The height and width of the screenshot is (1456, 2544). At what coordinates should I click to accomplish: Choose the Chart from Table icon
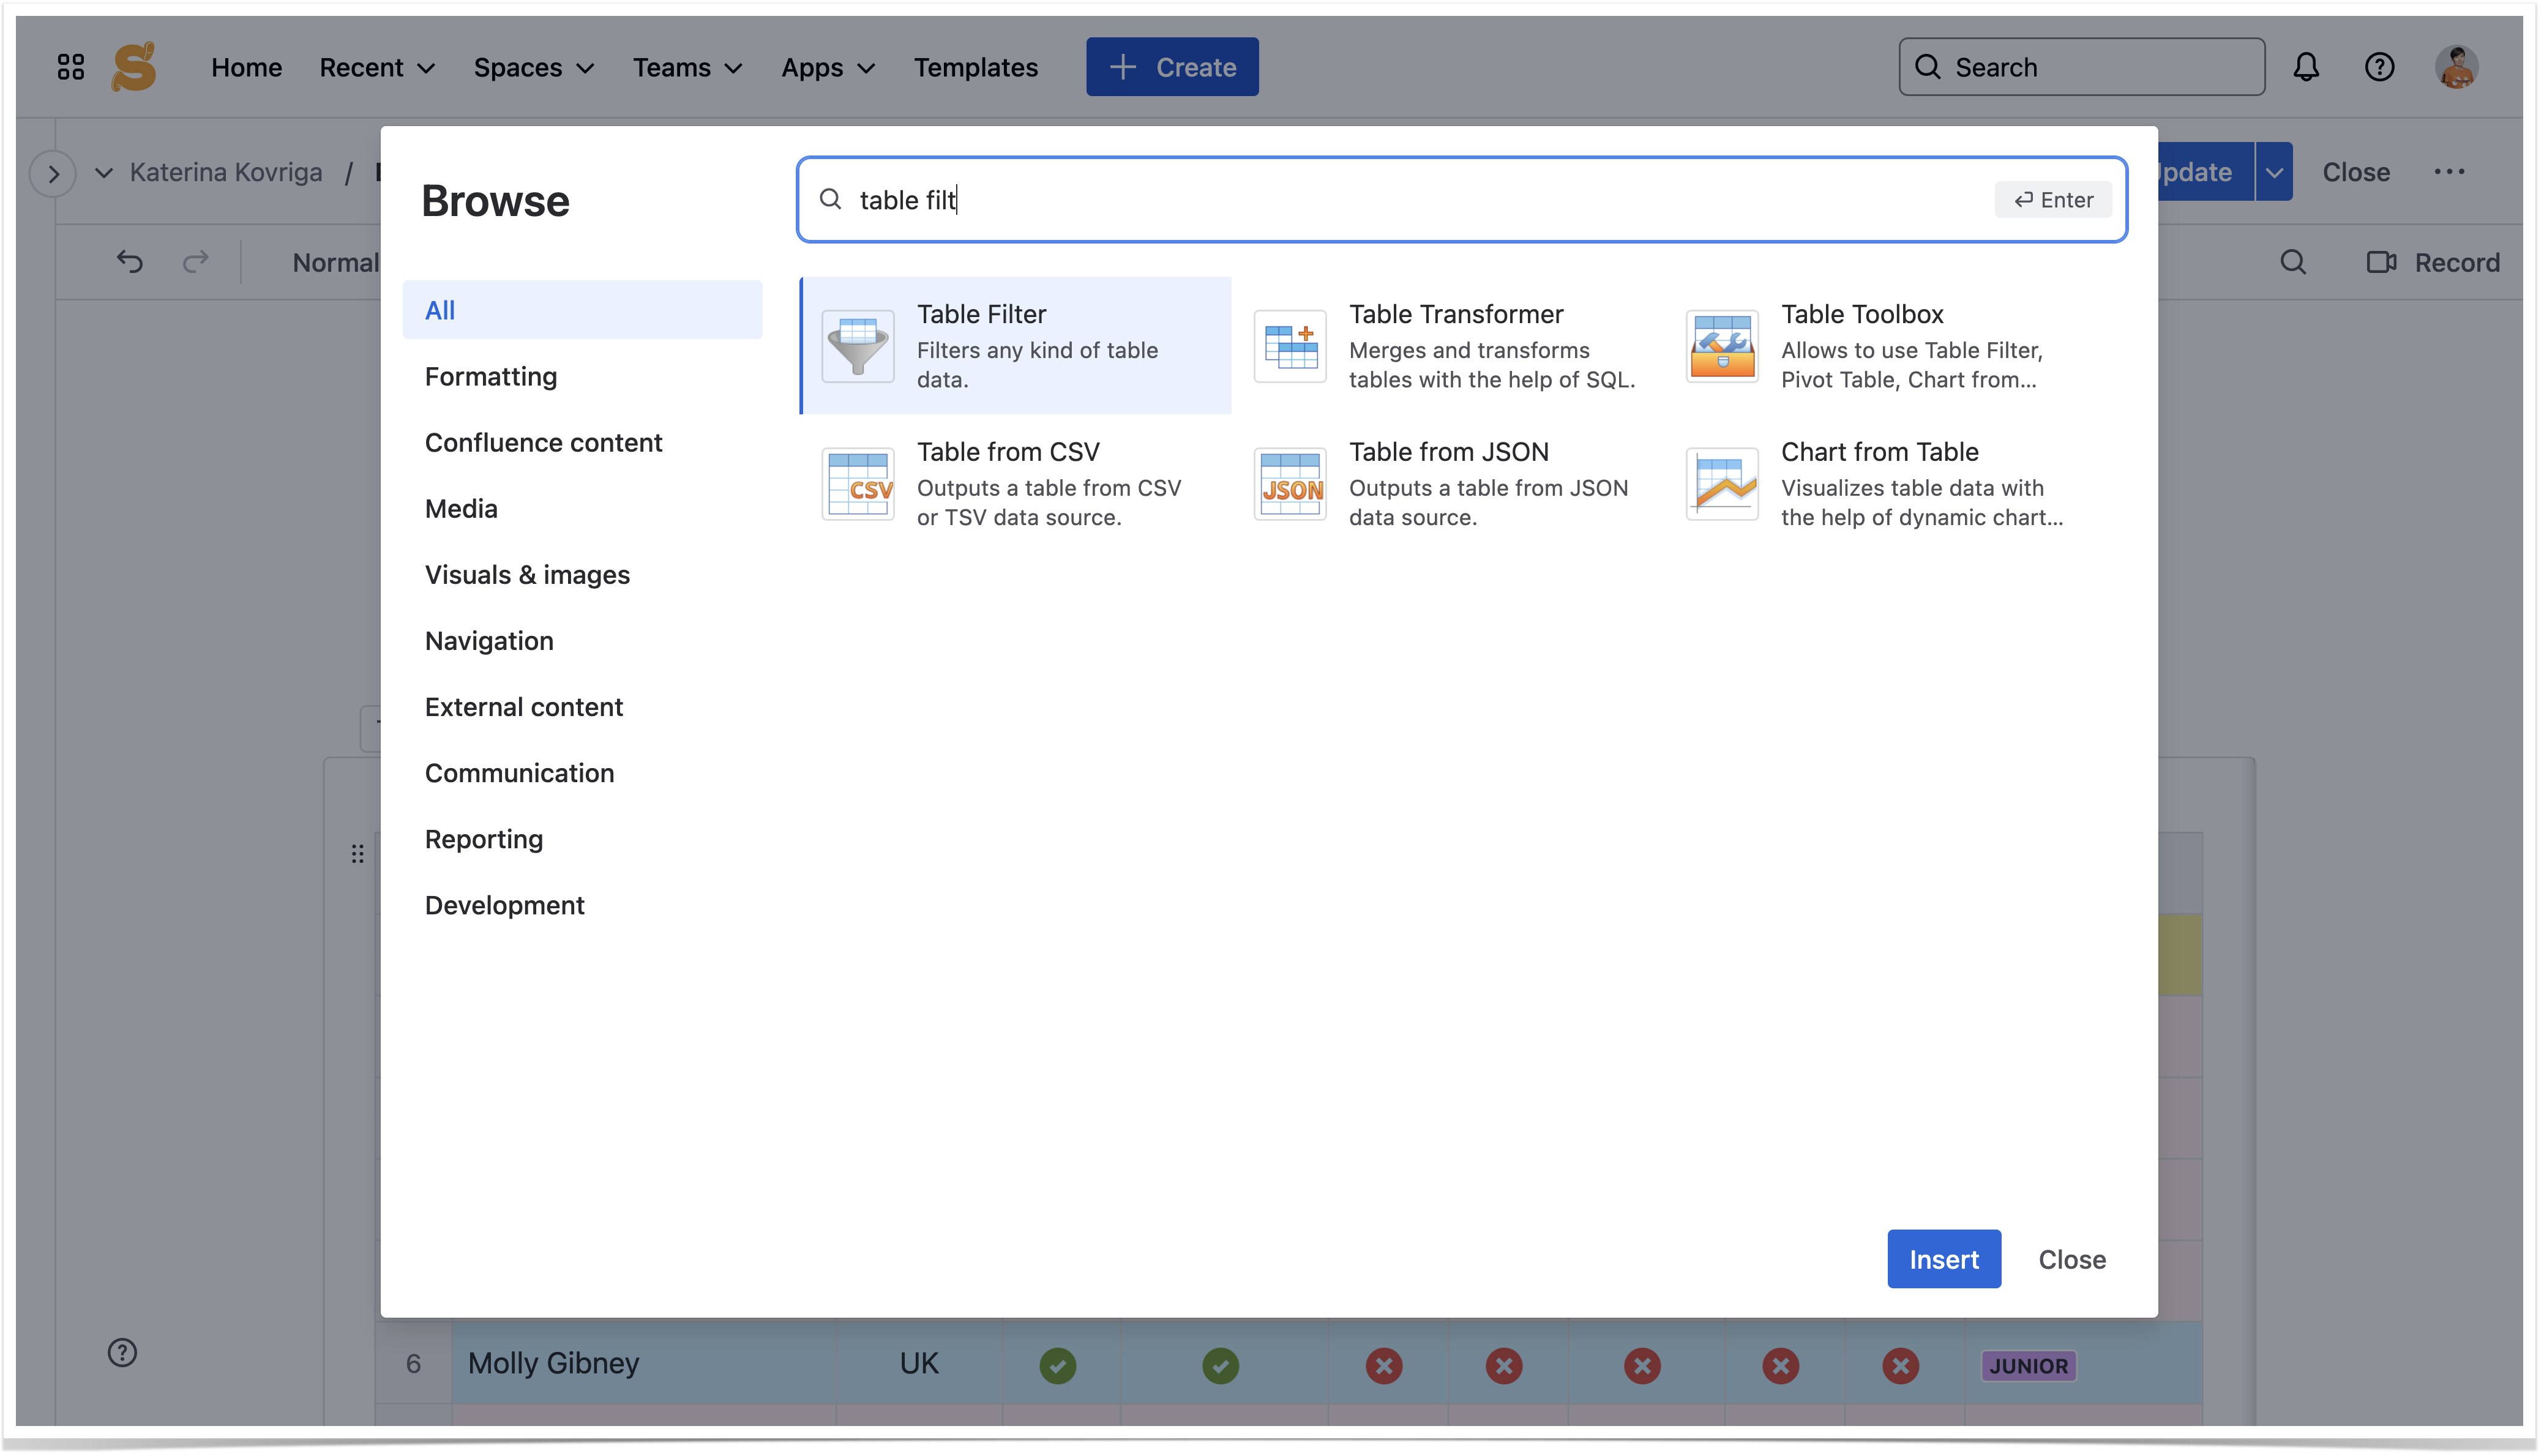[x=1721, y=484]
